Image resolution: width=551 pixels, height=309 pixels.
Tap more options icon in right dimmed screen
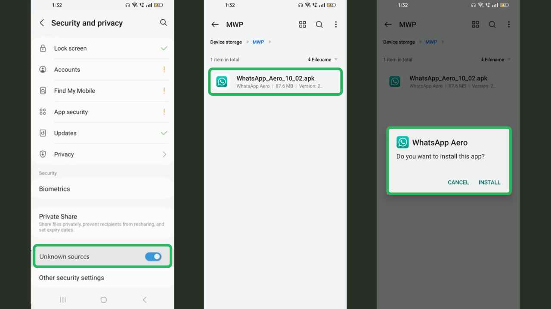point(509,24)
